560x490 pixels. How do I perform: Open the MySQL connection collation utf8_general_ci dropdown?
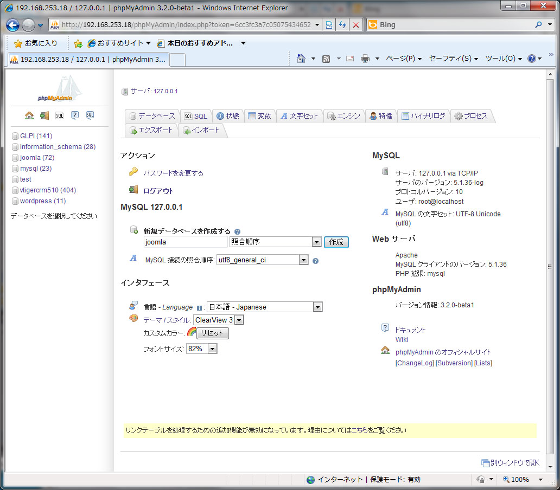coord(262,260)
